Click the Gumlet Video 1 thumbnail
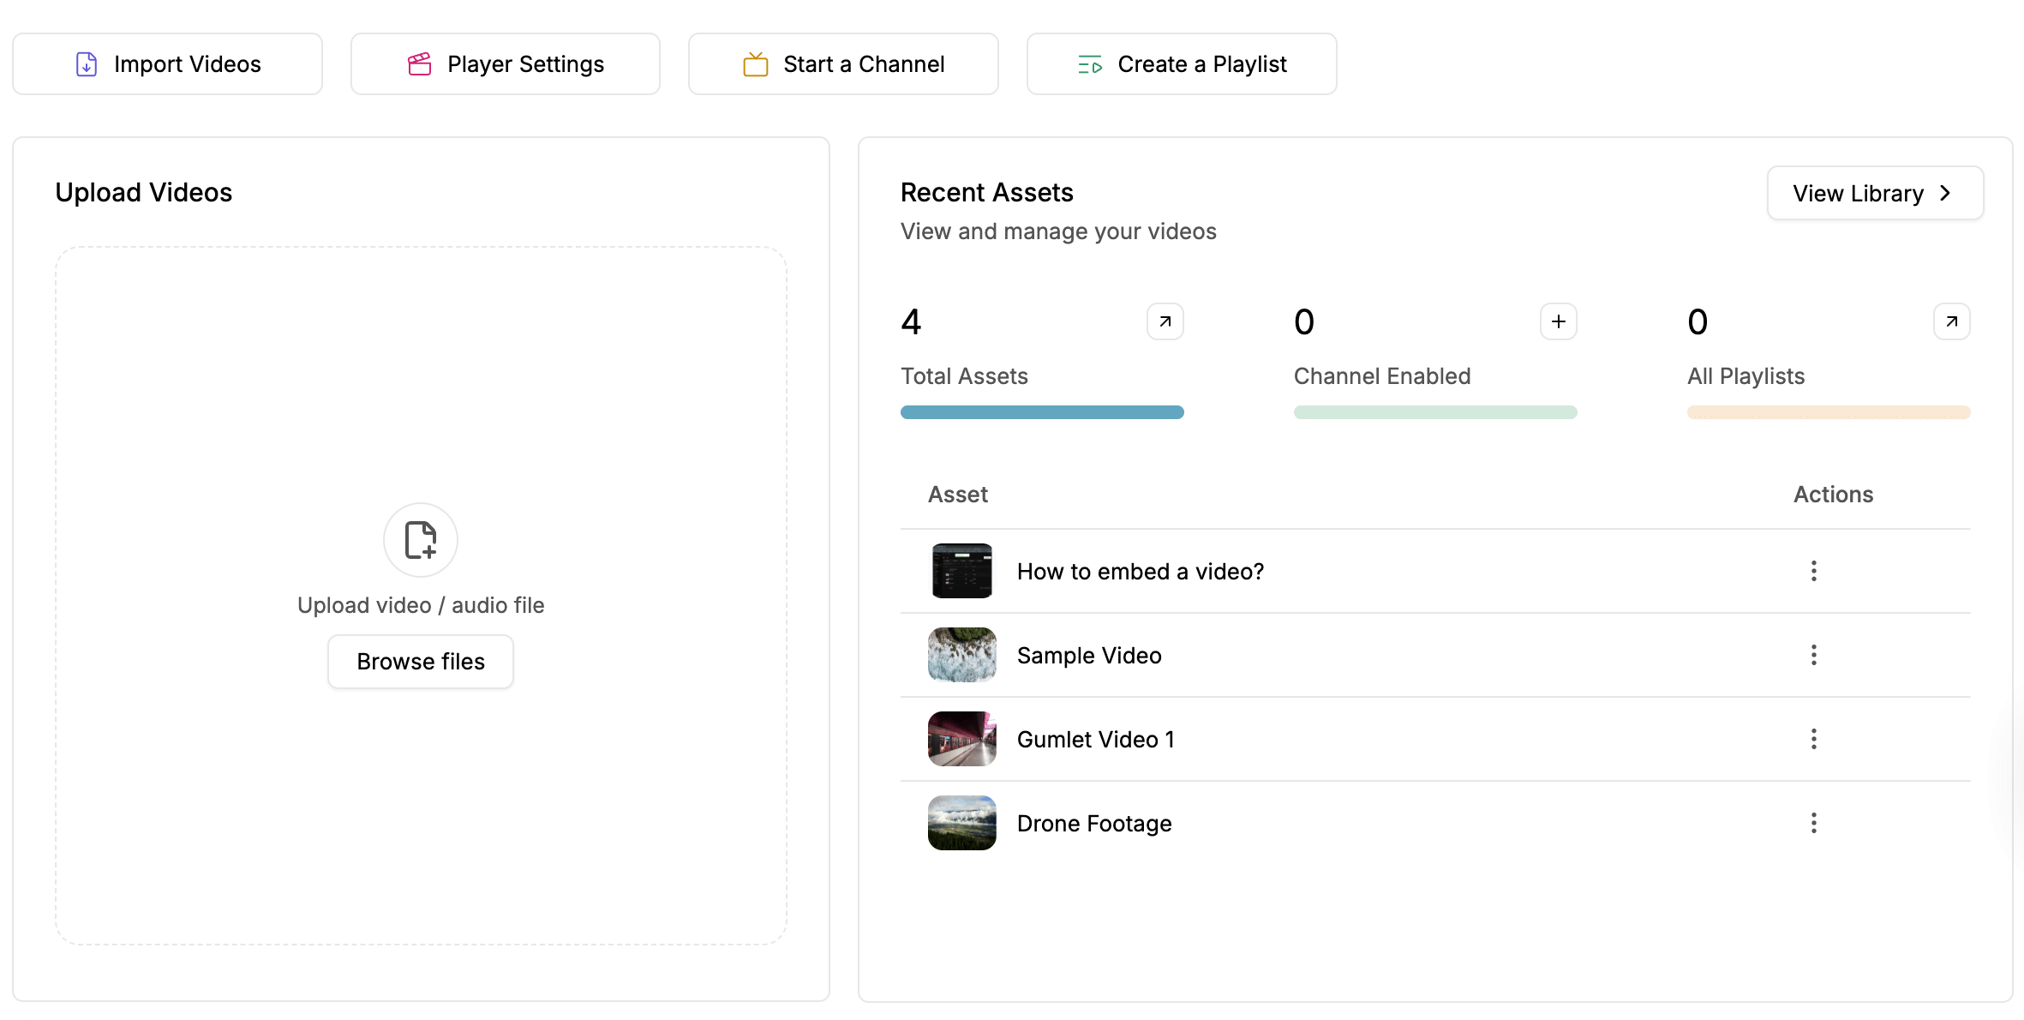This screenshot has width=2024, height=1020. tap(962, 739)
